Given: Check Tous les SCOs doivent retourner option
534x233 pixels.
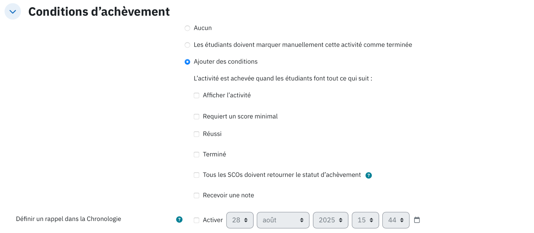Looking at the screenshot, I should pos(197,175).
